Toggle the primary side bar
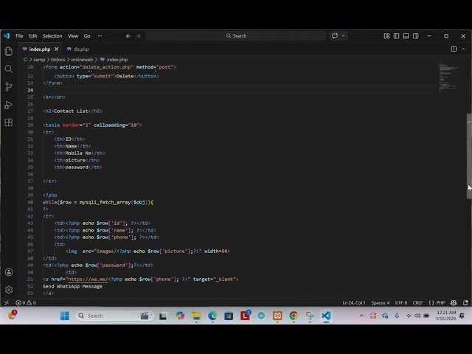 tap(397, 36)
